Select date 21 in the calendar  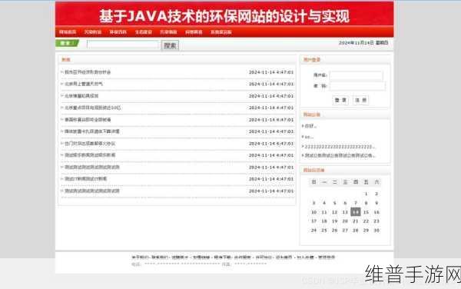coord(356,221)
